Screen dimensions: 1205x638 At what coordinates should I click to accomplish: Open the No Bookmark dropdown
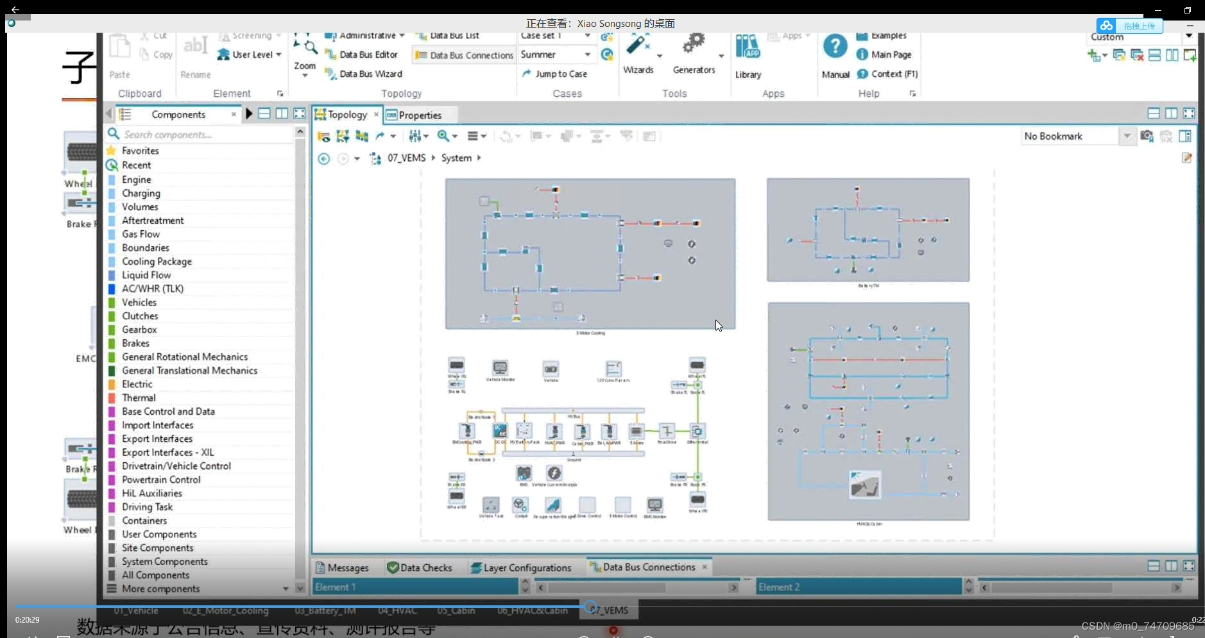pos(1127,136)
